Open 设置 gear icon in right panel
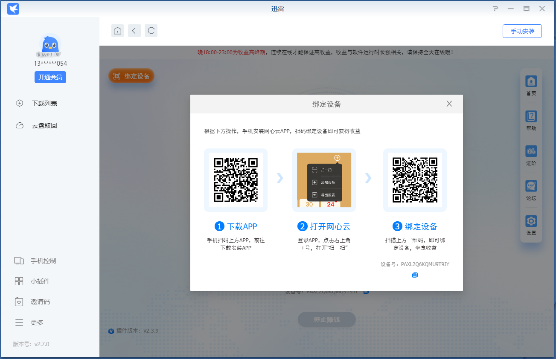 [531, 221]
